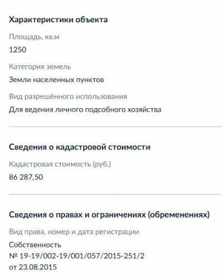Viewport: 222px width, 279px height.
Task: Click the '№' symbol before registration number
Action: [x=13, y=256]
